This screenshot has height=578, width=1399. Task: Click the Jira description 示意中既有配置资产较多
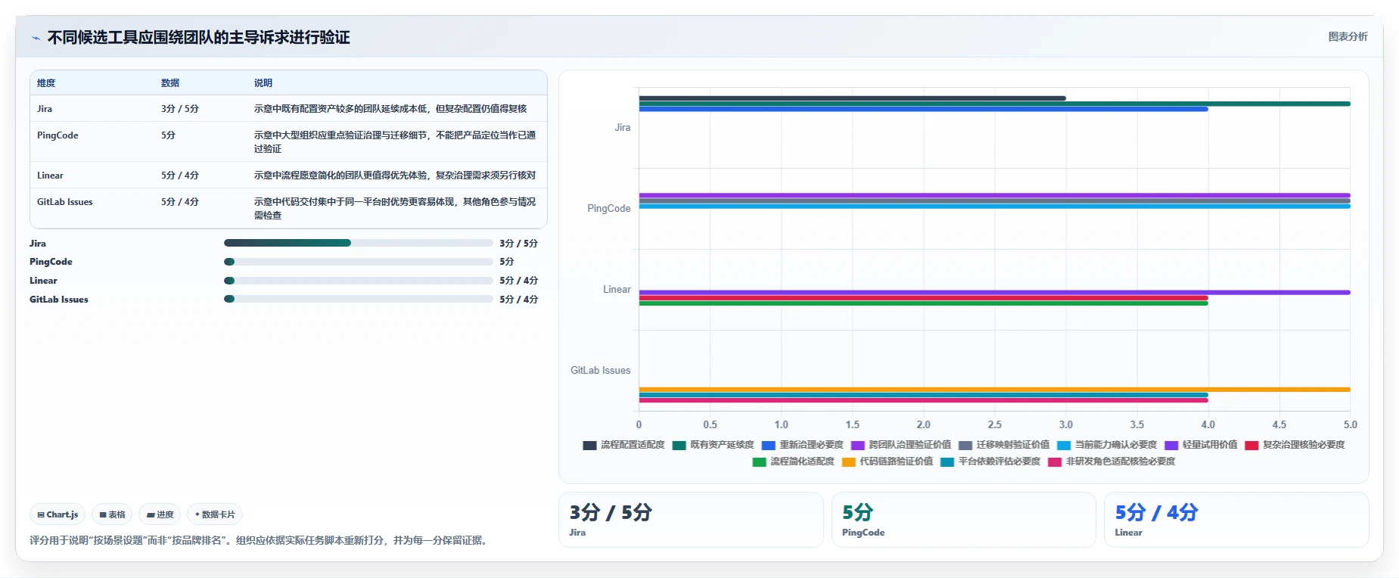click(x=390, y=109)
